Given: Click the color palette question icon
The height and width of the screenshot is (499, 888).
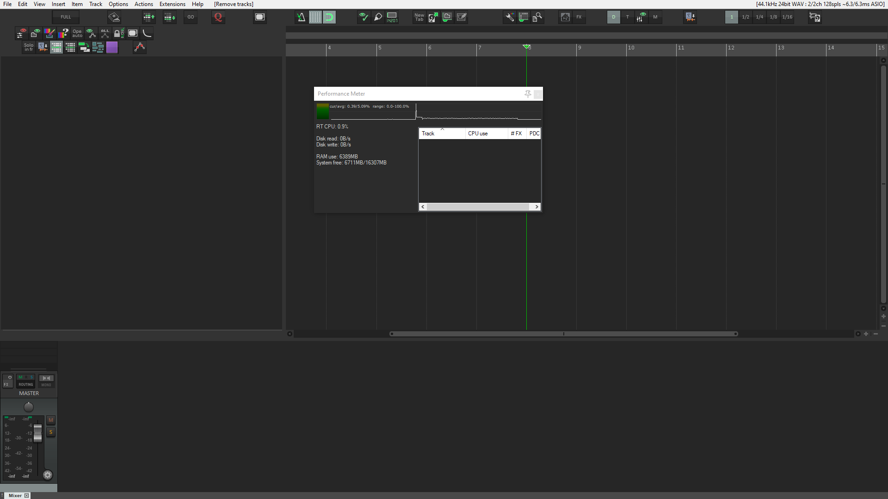Looking at the screenshot, I should tap(63, 33).
